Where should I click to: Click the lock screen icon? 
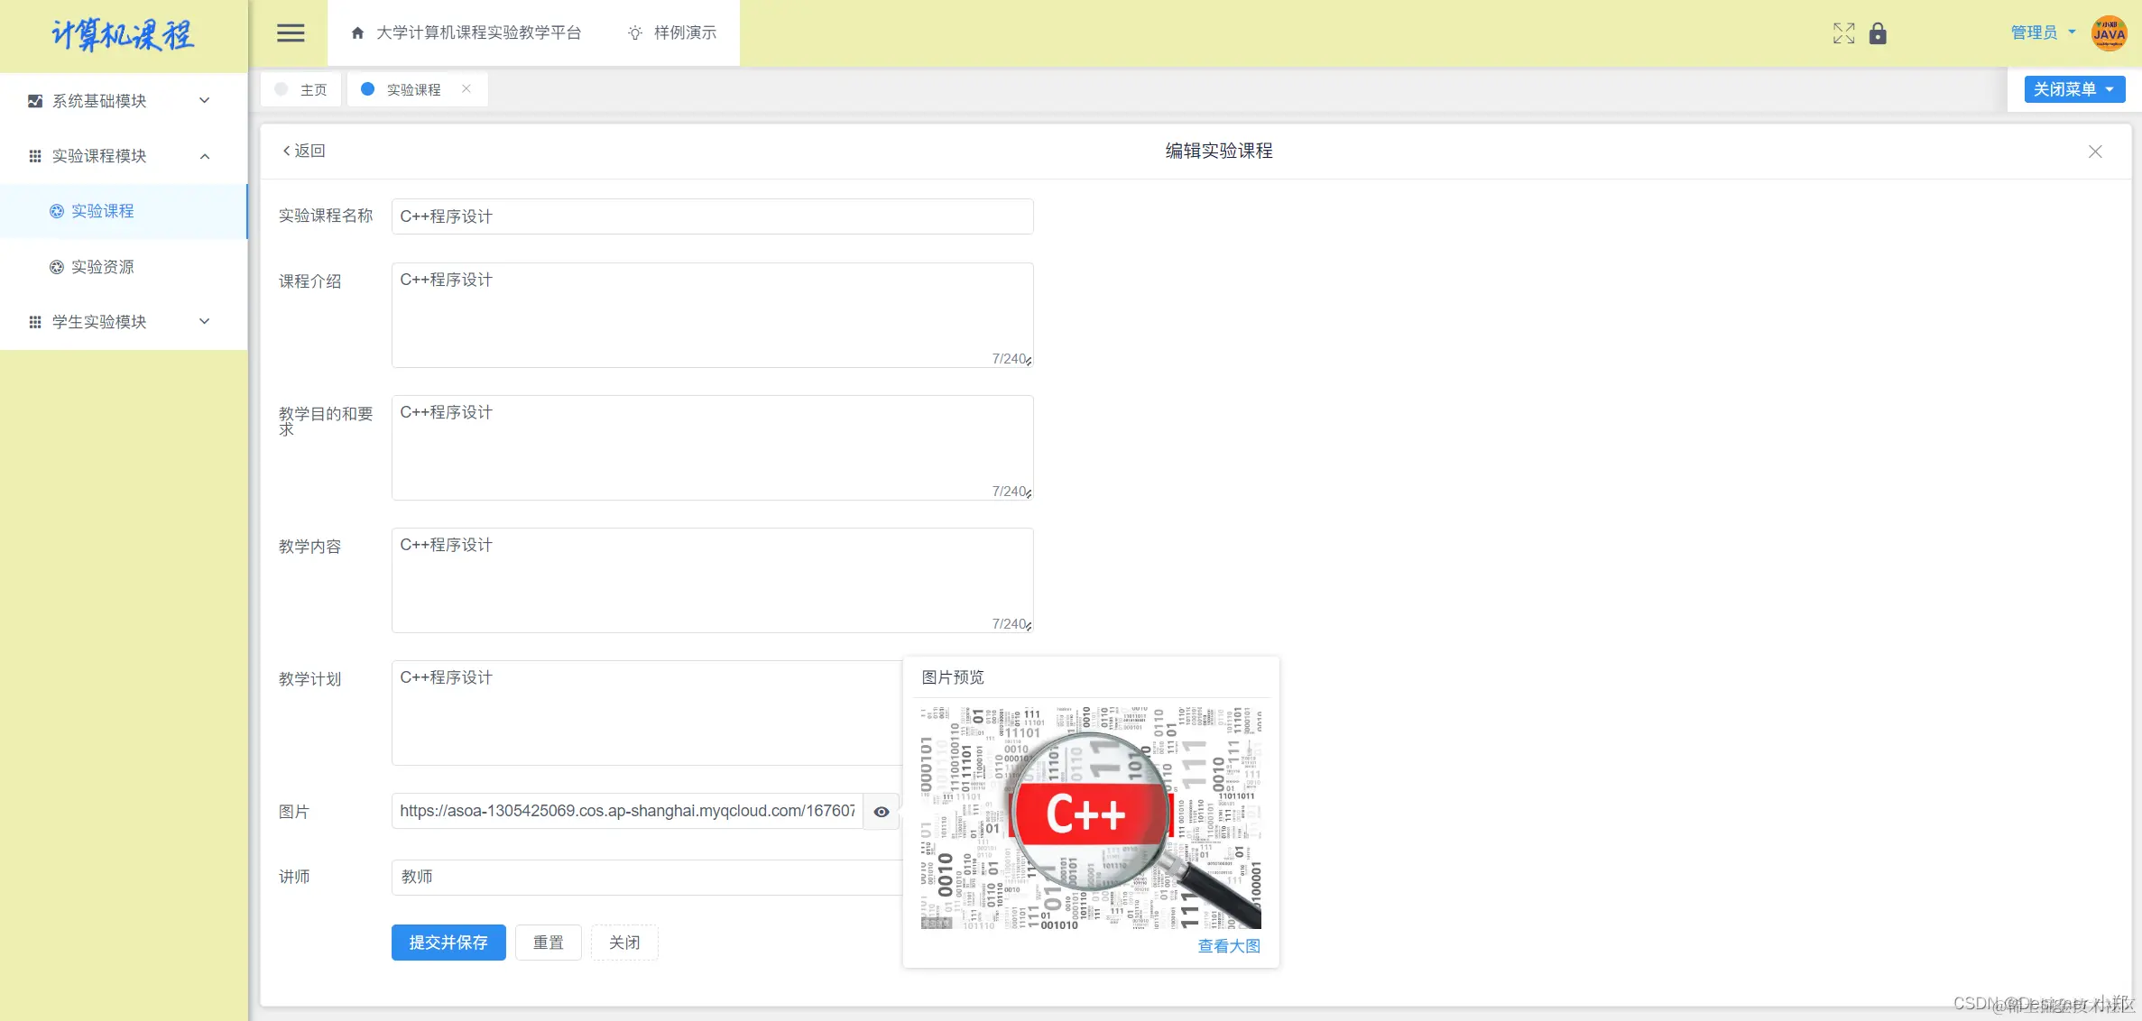click(1878, 33)
